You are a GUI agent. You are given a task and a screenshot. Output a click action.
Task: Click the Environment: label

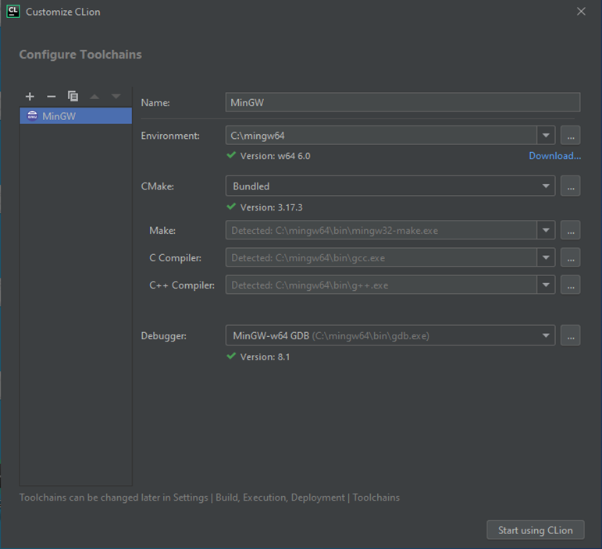click(170, 136)
